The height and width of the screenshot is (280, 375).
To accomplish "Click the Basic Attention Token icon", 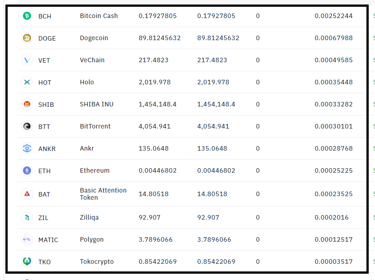I will pyautogui.click(x=27, y=194).
